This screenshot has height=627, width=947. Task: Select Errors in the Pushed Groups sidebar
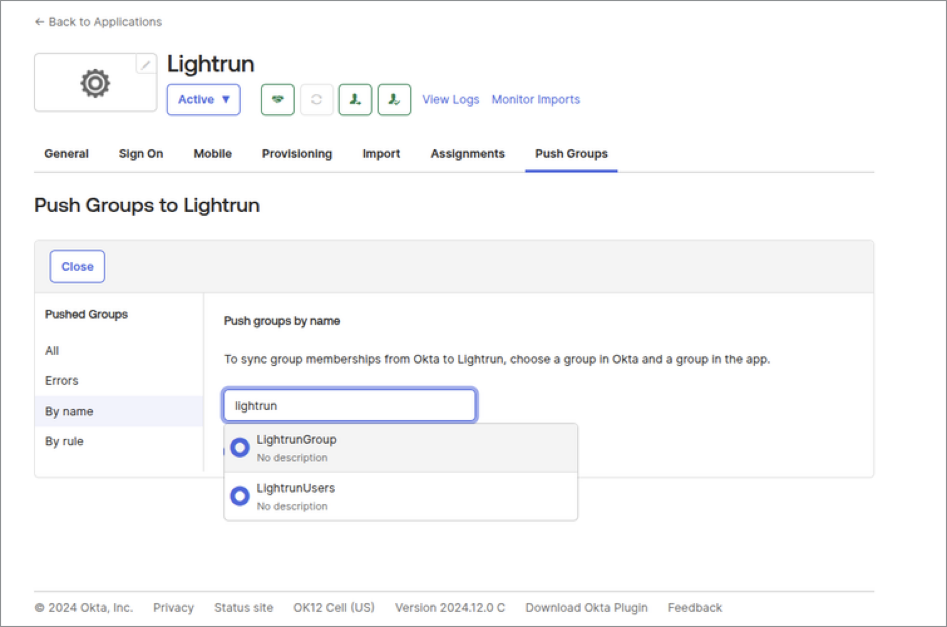point(61,381)
